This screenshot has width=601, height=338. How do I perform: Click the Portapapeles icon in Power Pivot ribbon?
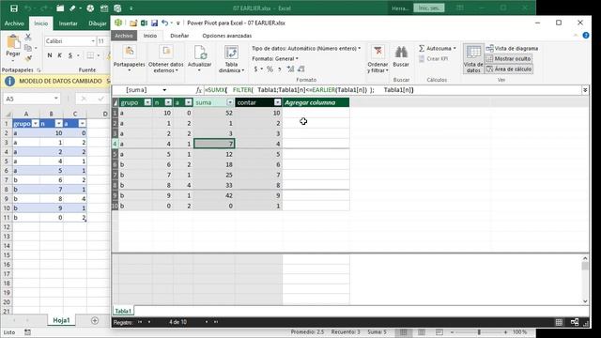pos(130,52)
